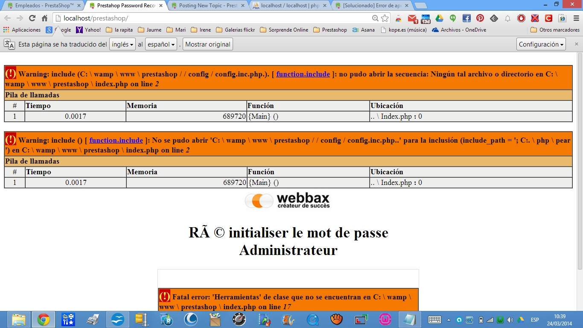Open the Google Drive extension icon
The image size is (583, 328).
click(x=440, y=18)
